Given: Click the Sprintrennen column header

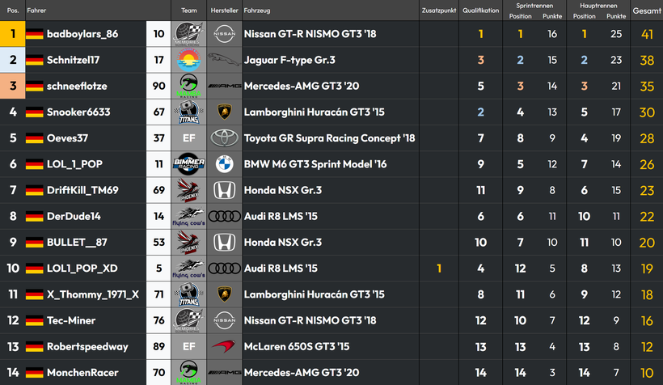Looking at the screenshot, I should [534, 6].
